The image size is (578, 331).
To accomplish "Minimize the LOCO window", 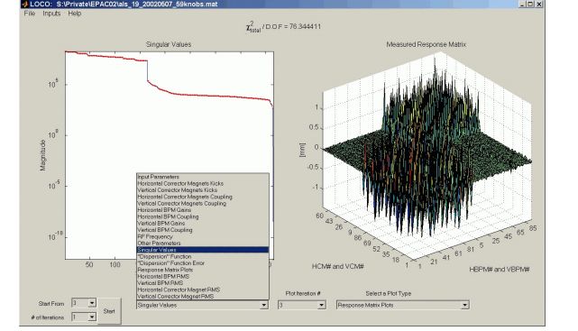I will click(x=522, y=4).
